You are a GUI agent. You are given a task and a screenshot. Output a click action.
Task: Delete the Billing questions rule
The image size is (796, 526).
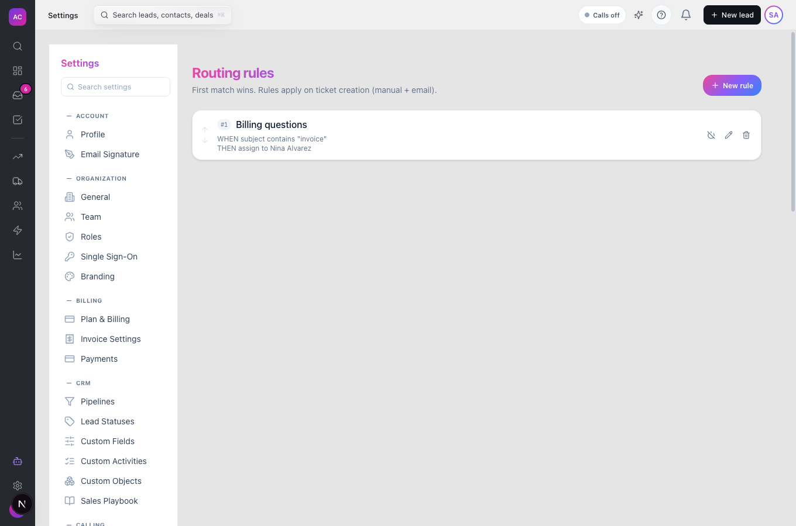tap(746, 135)
